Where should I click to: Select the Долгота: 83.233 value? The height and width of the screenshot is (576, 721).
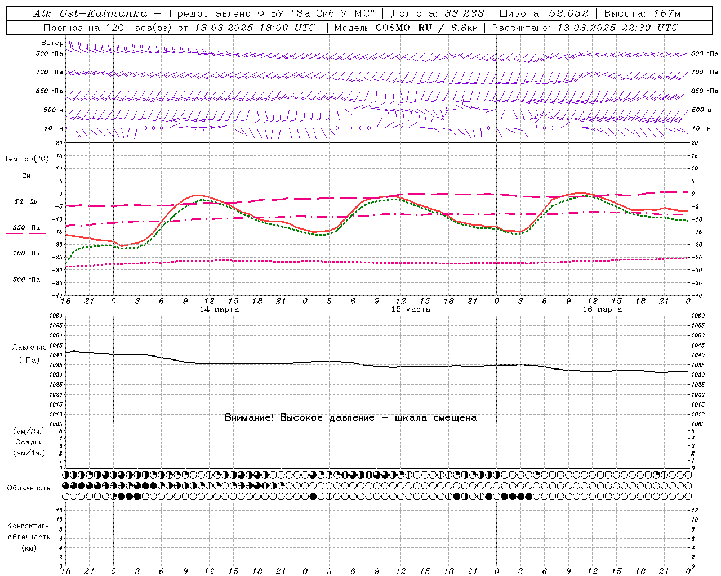(x=437, y=13)
